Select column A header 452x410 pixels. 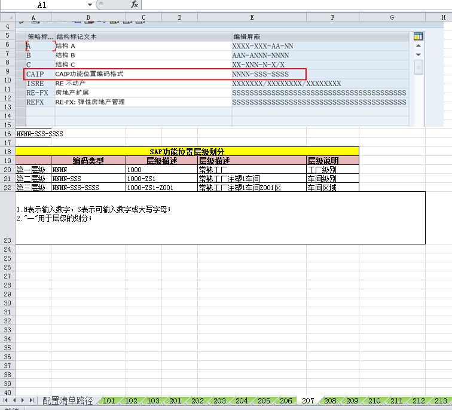pos(33,17)
